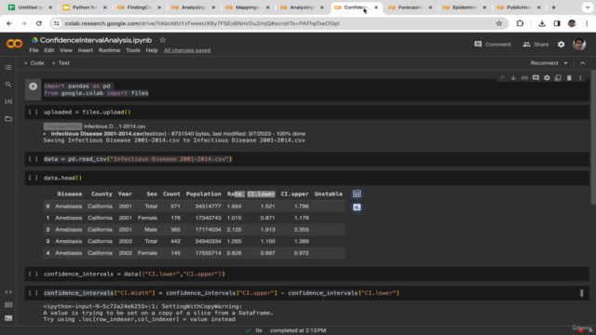This screenshot has width=596, height=335.
Task: Open the terminal icon in sidebar
Action: (x=8, y=318)
